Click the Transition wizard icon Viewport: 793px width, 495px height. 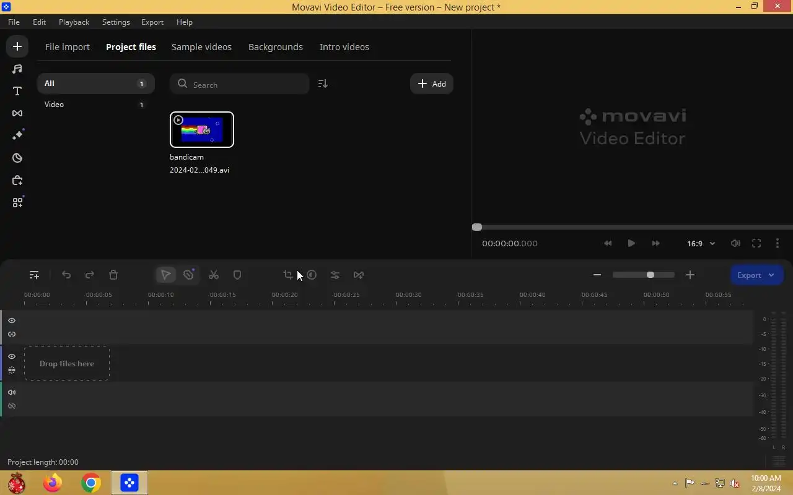coord(359,275)
